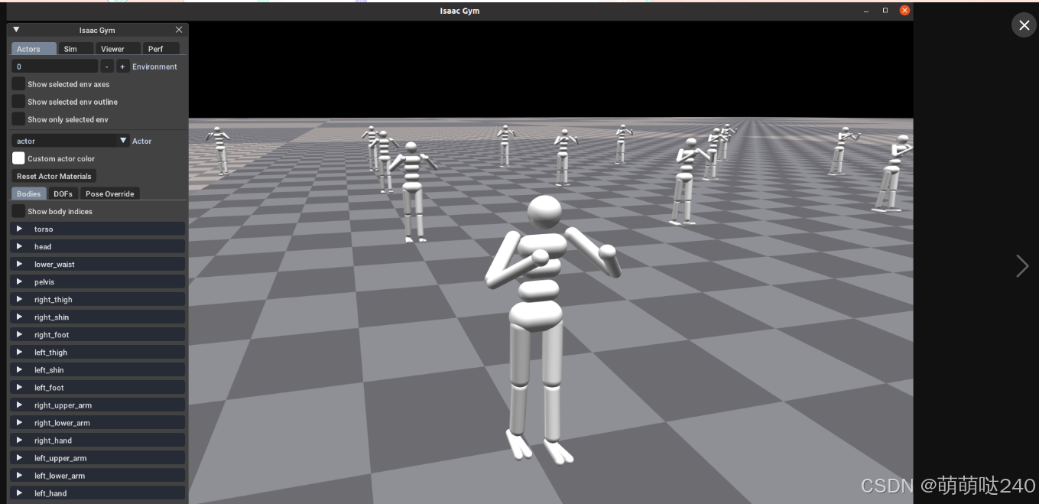Click the - environment decrement icon
Screen dimensions: 1039x504
tap(107, 67)
